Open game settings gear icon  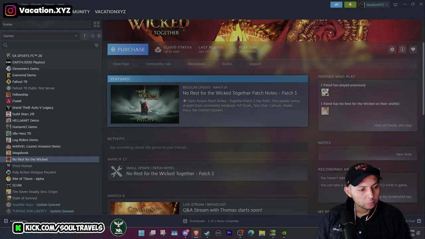pyautogui.click(x=392, y=49)
